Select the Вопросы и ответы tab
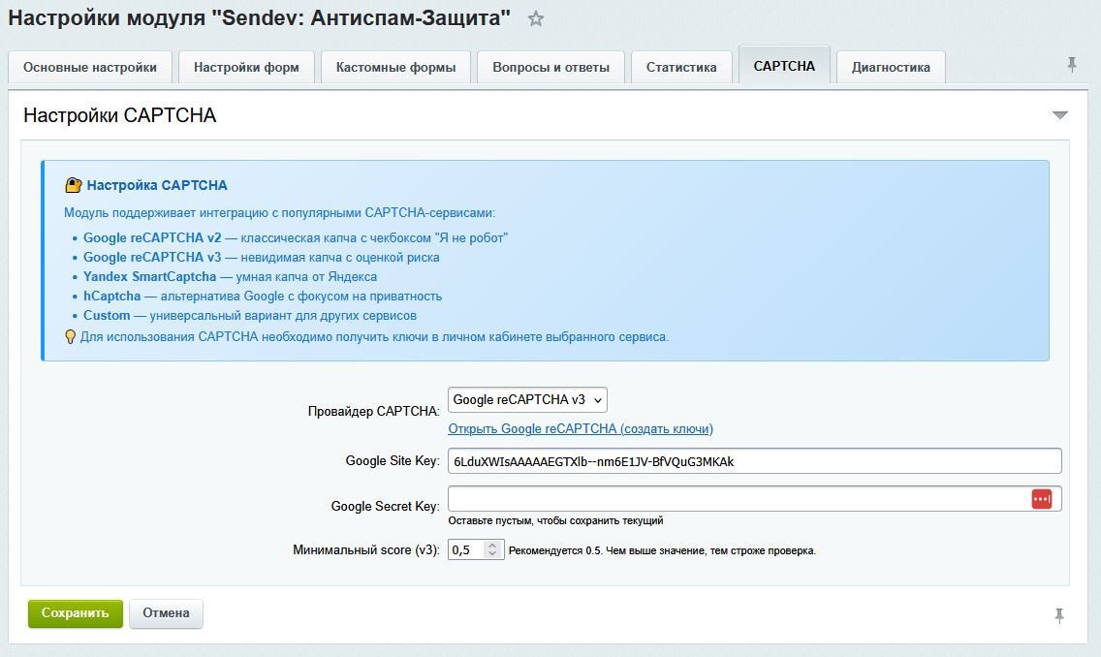1101x657 pixels. point(550,67)
